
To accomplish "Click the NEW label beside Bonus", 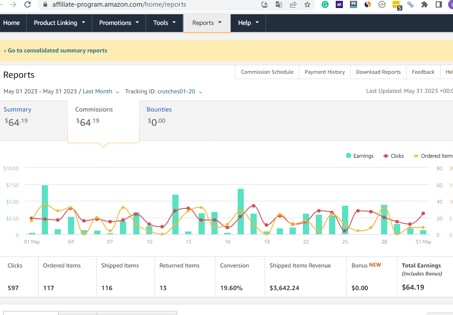I will pos(375,265).
